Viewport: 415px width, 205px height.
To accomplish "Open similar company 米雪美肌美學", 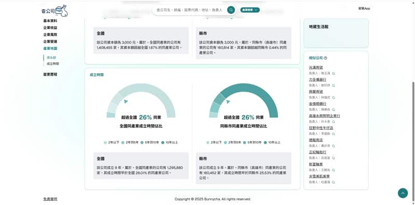I will [319, 176].
